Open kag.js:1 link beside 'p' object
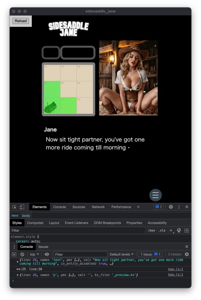 (175, 275)
